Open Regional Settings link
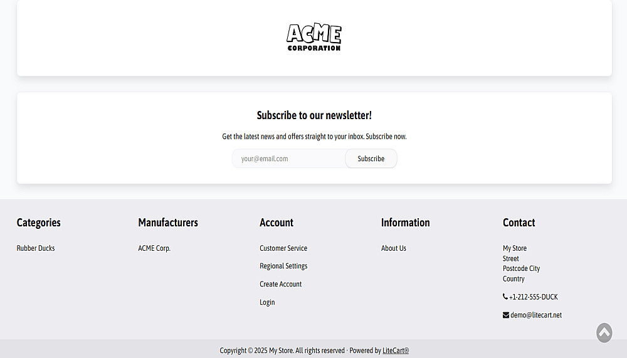The width and height of the screenshot is (627, 358). [x=283, y=266]
